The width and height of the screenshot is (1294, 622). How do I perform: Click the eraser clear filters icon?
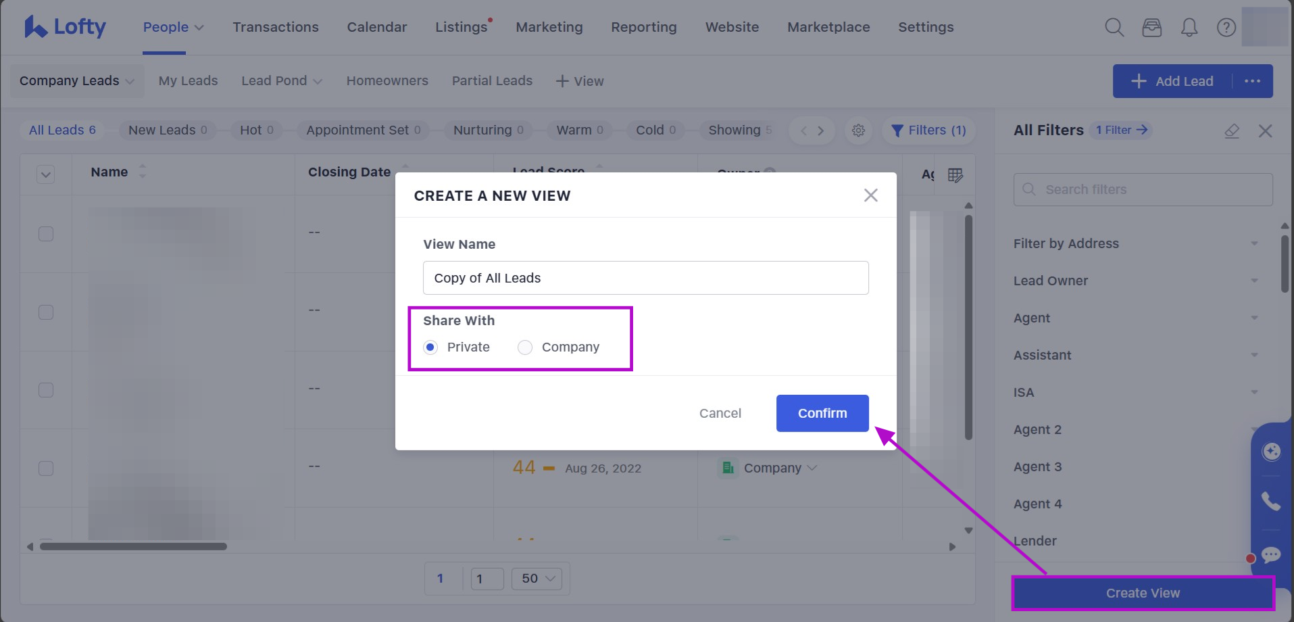1232,130
